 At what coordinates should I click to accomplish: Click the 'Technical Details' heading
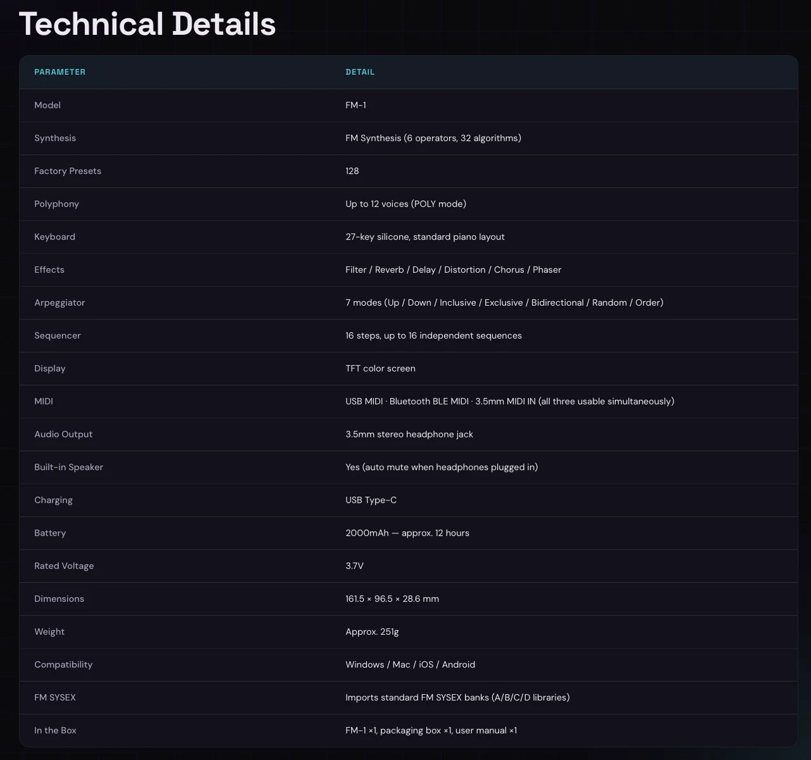point(148,24)
